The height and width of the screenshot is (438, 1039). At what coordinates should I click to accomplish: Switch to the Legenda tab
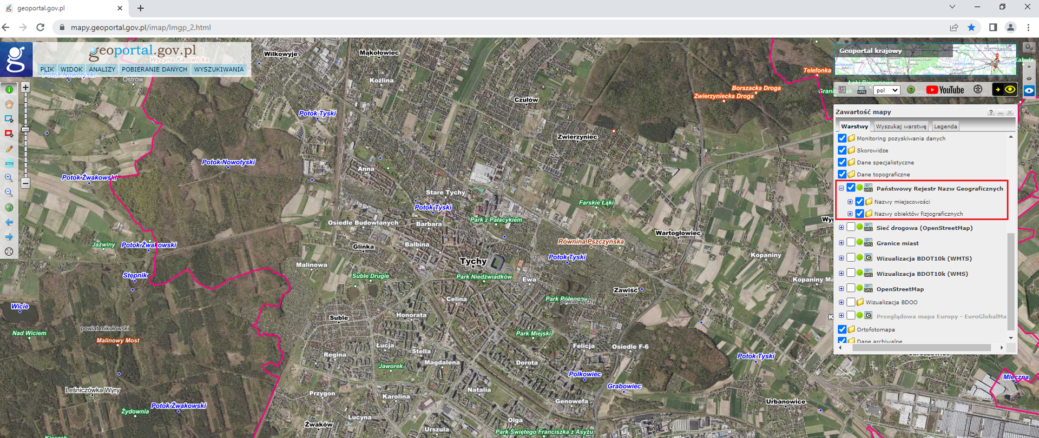click(x=945, y=127)
